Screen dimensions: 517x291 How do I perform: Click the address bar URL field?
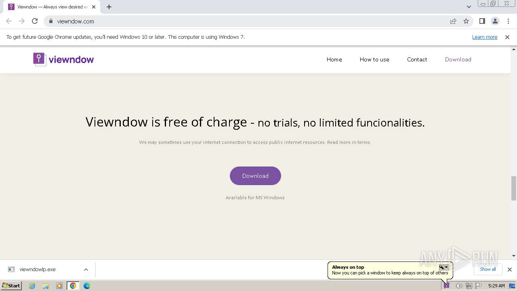coord(250,21)
